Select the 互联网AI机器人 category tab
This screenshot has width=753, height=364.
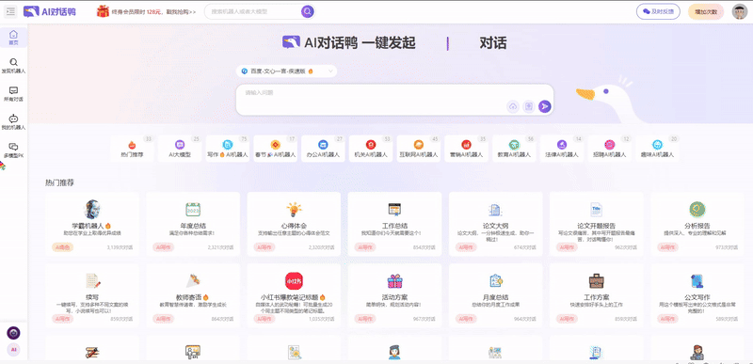point(418,149)
